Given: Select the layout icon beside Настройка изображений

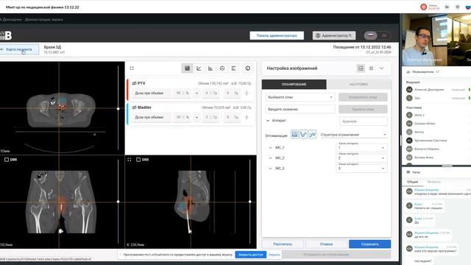Looking at the screenshot, I should 361,68.
